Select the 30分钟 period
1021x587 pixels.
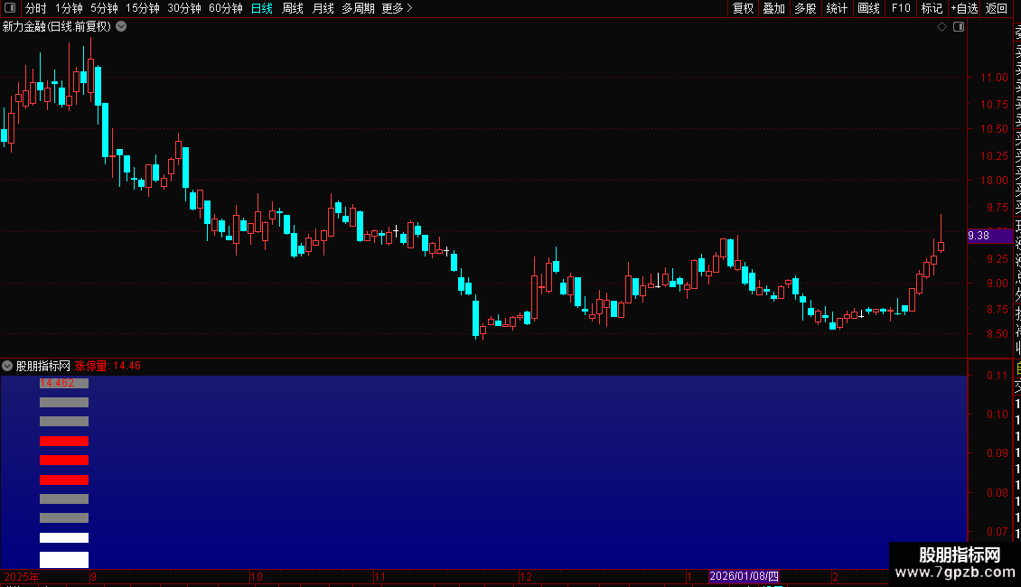tap(184, 8)
